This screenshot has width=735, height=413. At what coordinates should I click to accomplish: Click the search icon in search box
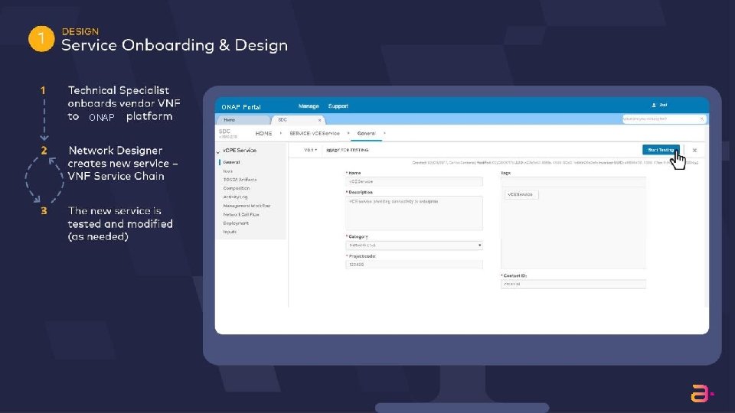coord(702,119)
